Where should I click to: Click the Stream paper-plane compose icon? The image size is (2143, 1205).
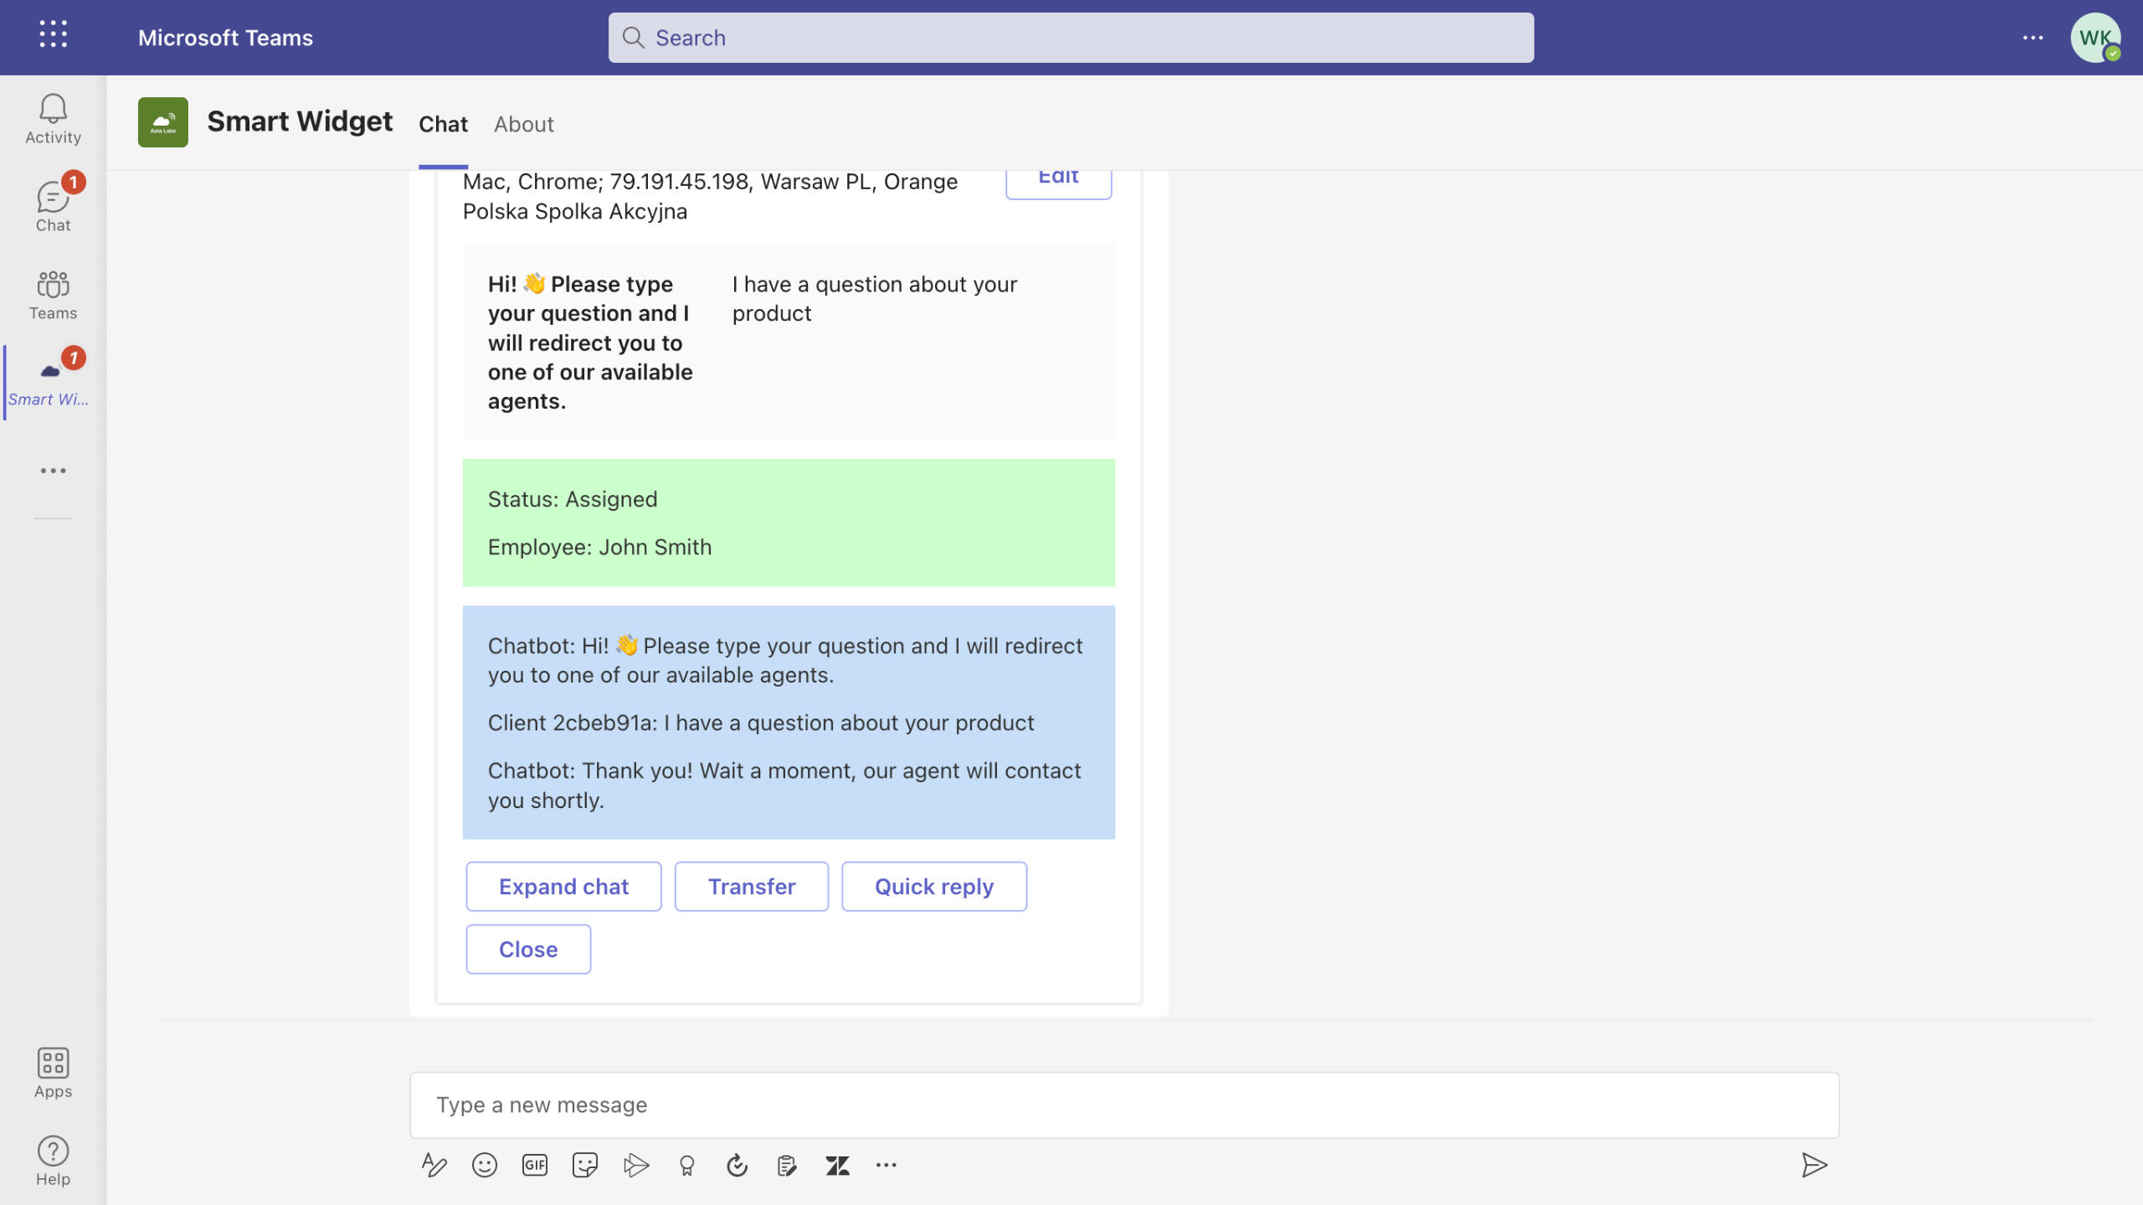(x=636, y=1165)
